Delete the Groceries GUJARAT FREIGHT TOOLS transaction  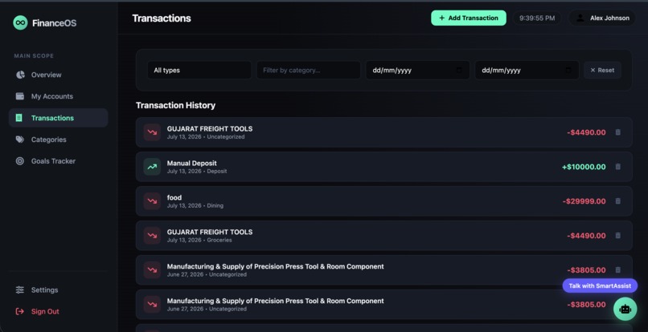[617, 236]
